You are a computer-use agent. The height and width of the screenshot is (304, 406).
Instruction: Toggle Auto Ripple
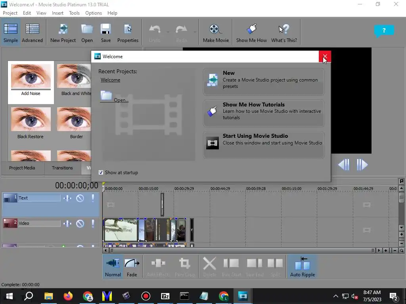[303, 267]
